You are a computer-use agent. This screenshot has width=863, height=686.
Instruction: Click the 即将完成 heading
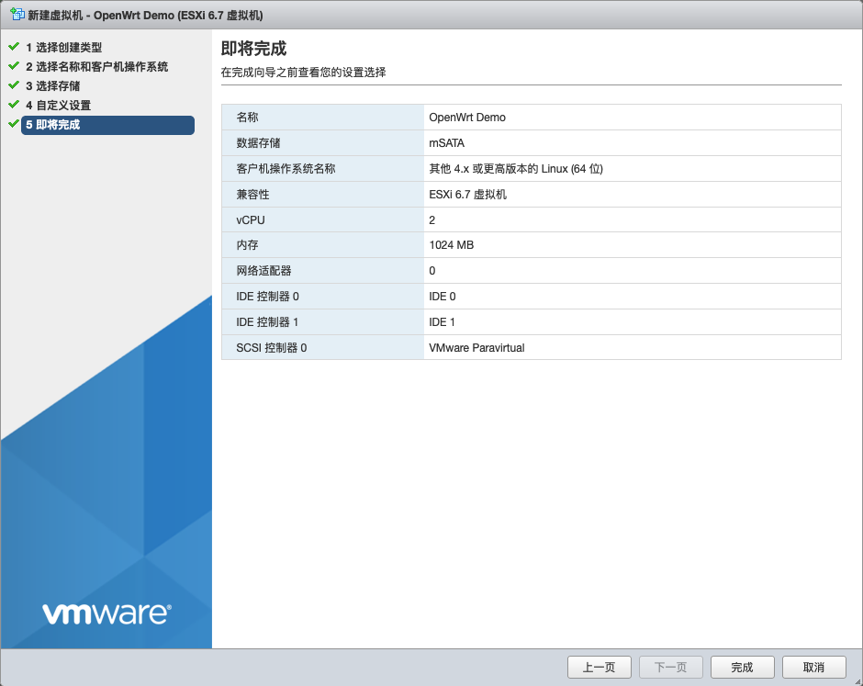tap(253, 49)
